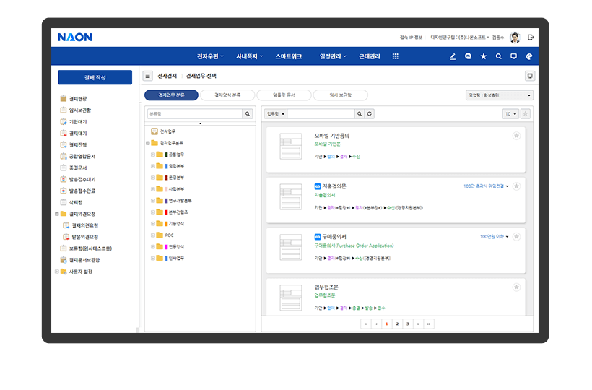Open favorites star in blue navigation bar

(483, 56)
